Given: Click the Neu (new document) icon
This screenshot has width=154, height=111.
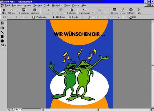Looking at the screenshot, I should (x=4, y=10).
